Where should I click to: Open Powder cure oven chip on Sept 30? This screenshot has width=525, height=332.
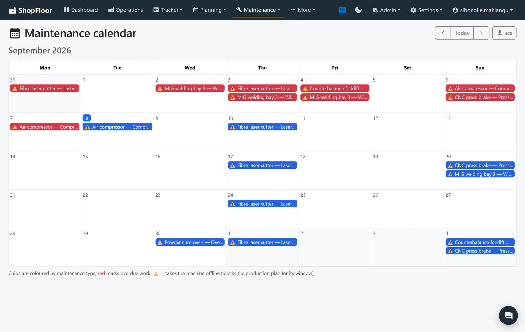click(190, 242)
